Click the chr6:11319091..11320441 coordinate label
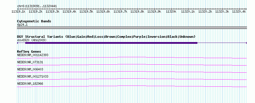Screen dimensions: 255x103 37,6
